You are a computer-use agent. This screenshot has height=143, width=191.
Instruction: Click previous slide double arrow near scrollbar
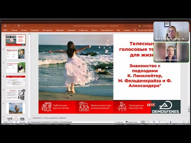tap(189, 109)
